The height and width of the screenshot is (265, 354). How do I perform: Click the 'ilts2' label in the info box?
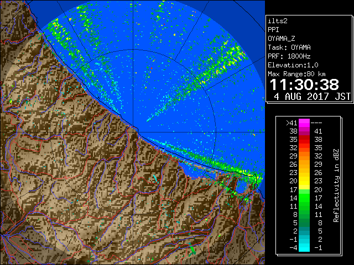278,21
